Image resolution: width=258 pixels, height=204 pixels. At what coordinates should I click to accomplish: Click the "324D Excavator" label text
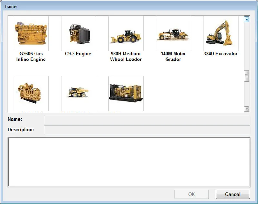point(220,54)
